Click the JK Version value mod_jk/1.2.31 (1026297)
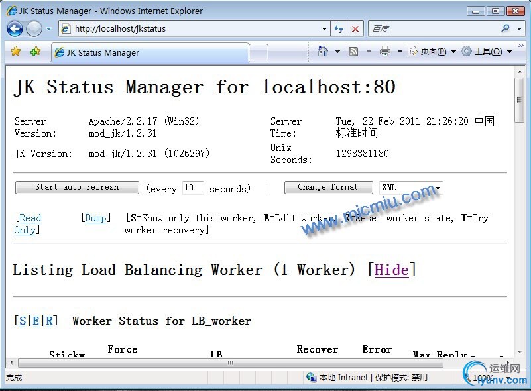Image resolution: width=531 pixels, height=391 pixels. (x=149, y=154)
